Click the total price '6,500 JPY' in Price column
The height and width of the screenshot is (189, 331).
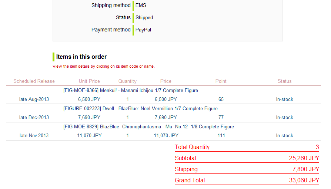[166, 99]
